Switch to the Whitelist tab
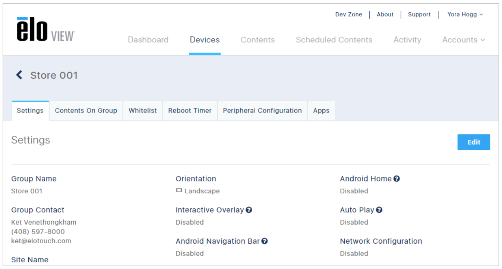The image size is (502, 269). [x=143, y=111]
